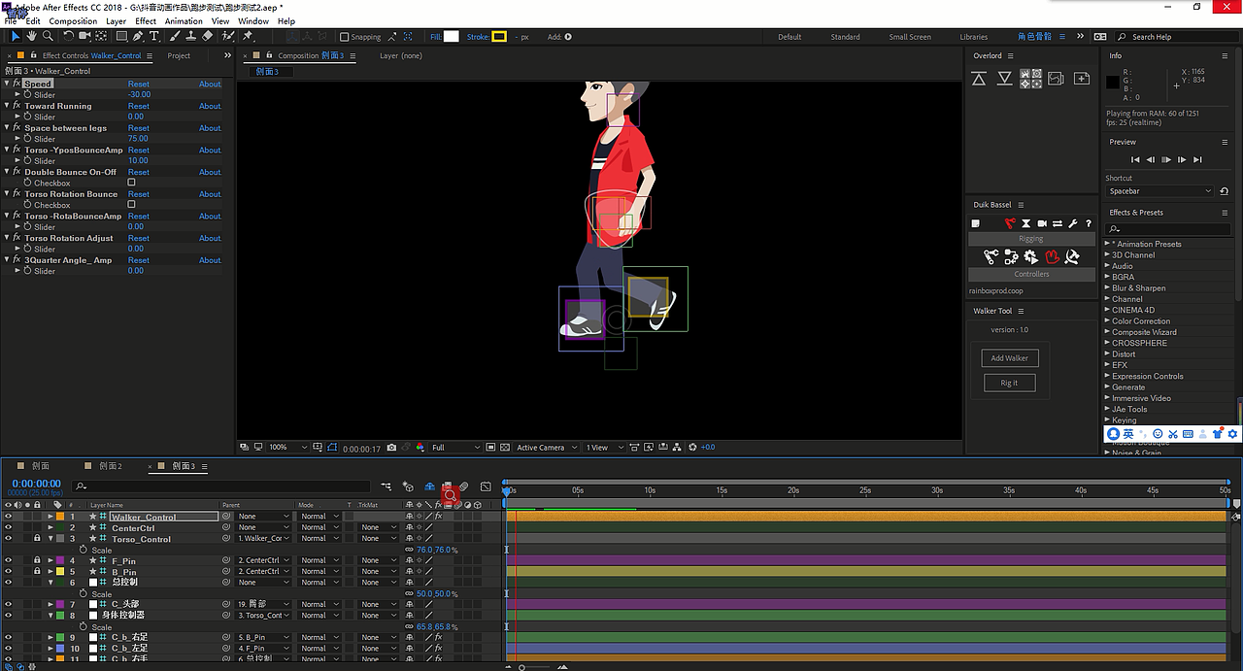This screenshot has width=1243, height=671.
Task: Select the Selection arrow tool
Action: coord(16,36)
